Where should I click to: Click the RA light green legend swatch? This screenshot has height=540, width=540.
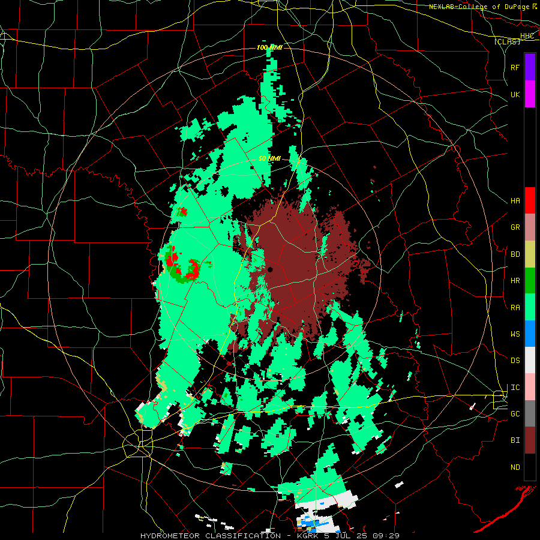click(x=530, y=307)
